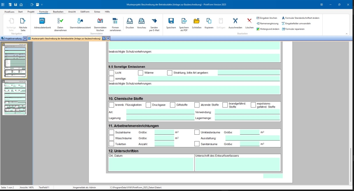Check the Toiletten checkbox
This screenshot has height=191, width=354.
click(x=111, y=144)
